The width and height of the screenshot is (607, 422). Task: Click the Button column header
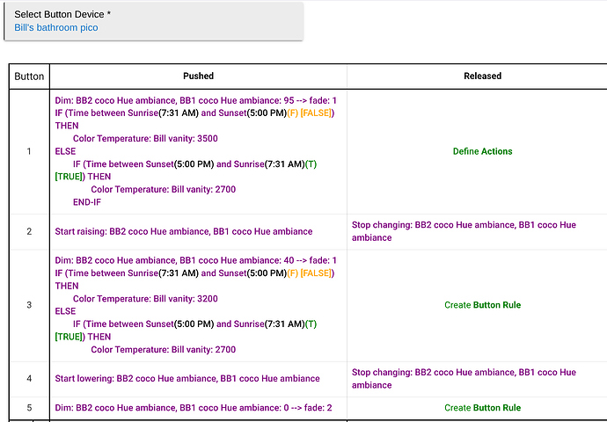tap(29, 76)
